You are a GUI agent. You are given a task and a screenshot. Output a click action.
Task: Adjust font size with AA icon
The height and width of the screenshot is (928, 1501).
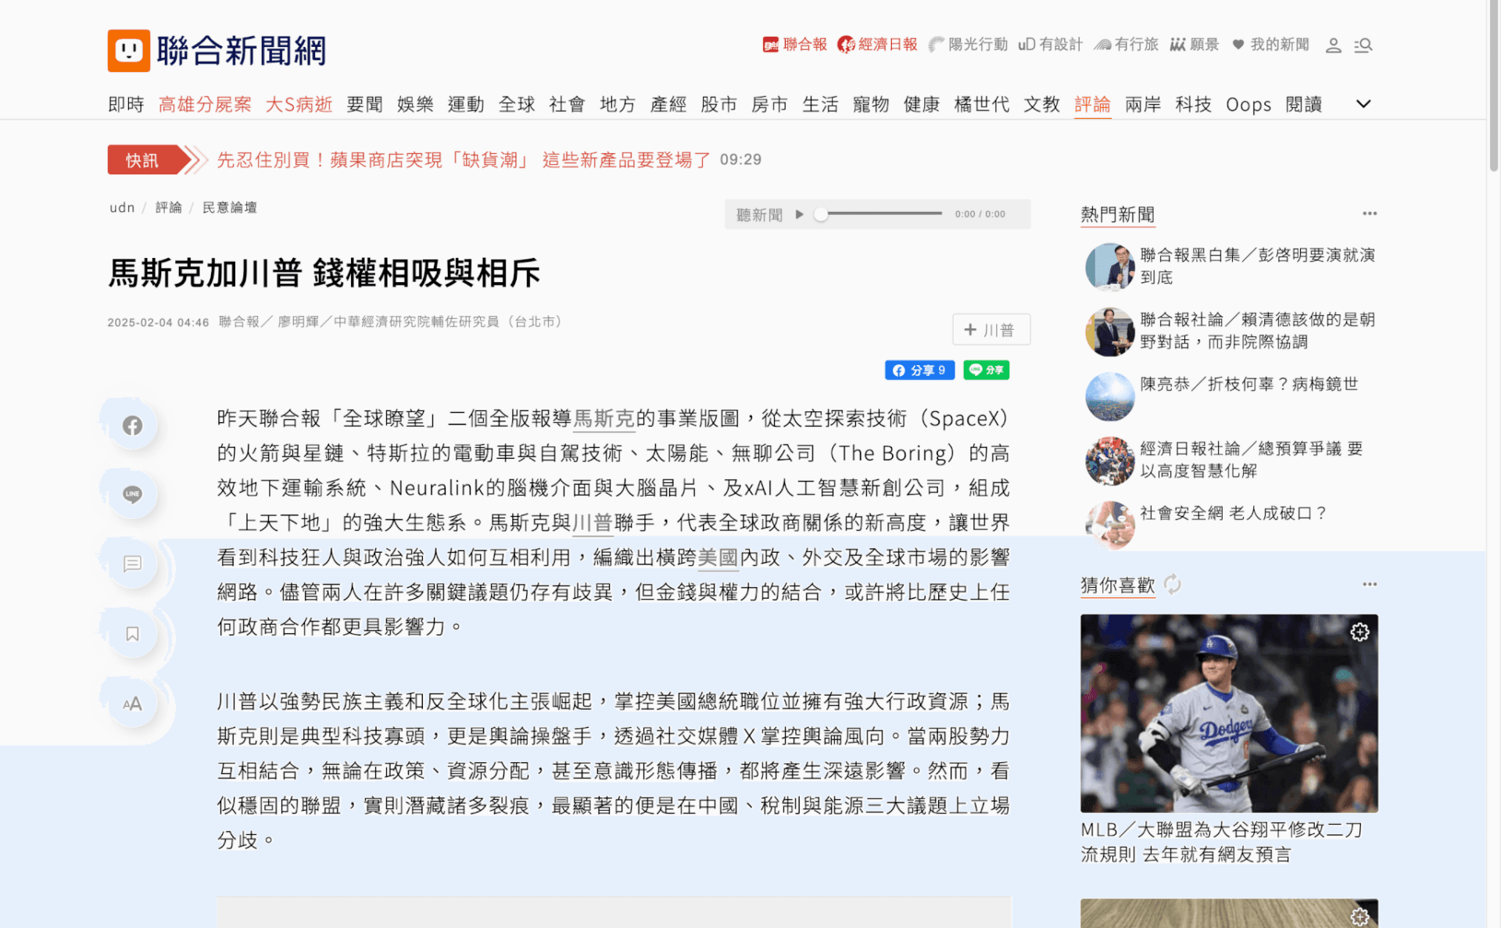pos(132,704)
